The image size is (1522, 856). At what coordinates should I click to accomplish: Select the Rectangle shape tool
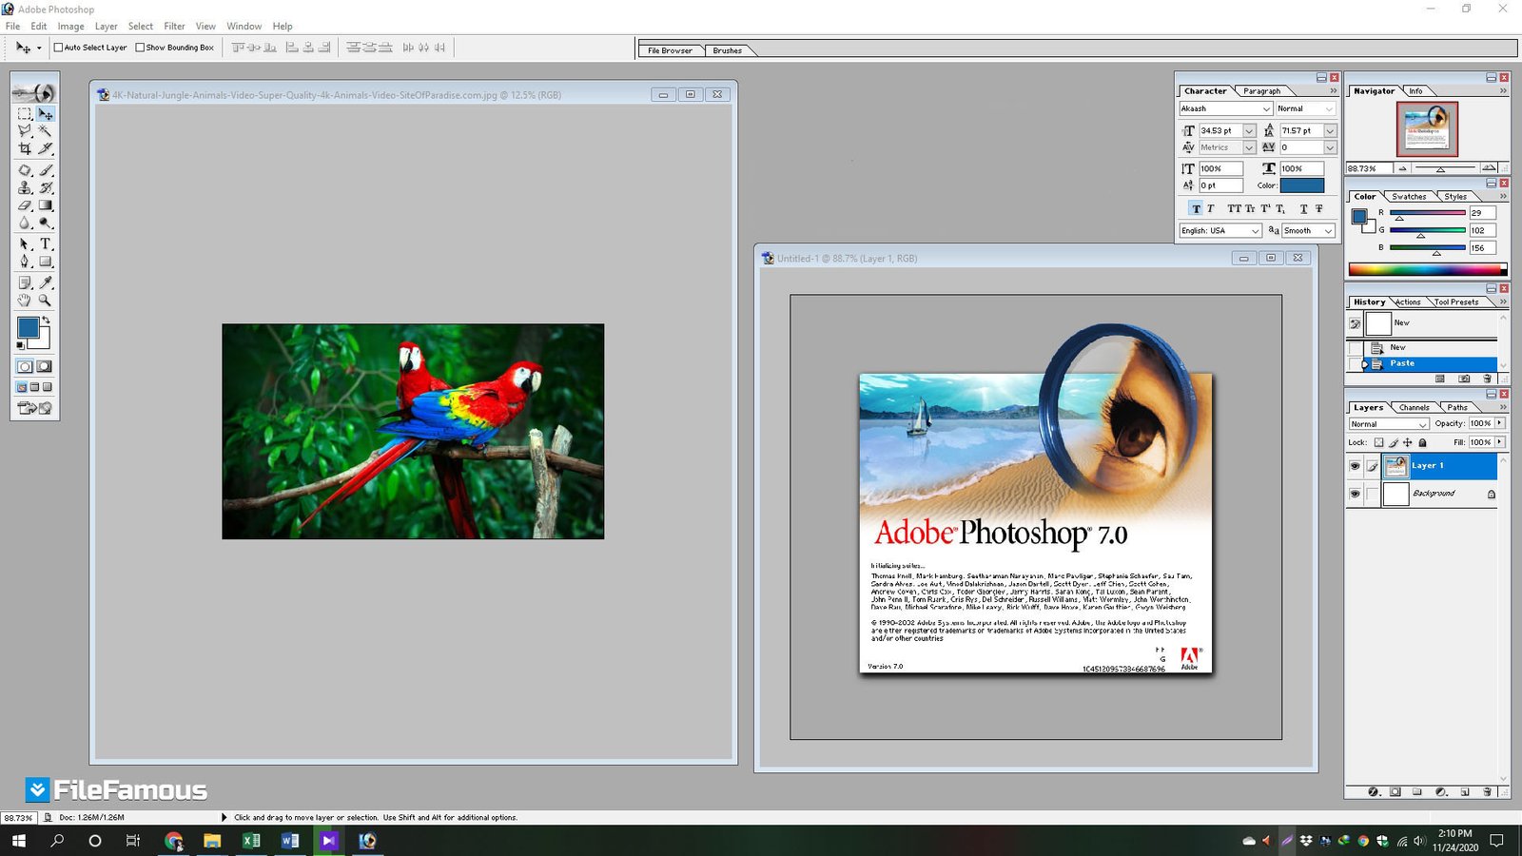[x=45, y=262]
